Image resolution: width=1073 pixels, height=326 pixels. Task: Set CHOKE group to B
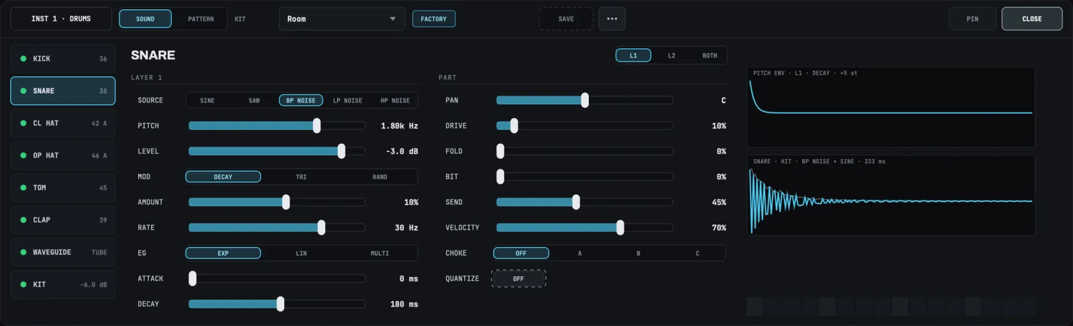638,253
